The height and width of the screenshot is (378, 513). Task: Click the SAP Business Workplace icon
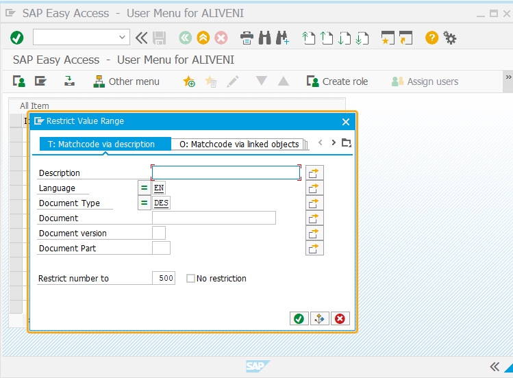69,81
